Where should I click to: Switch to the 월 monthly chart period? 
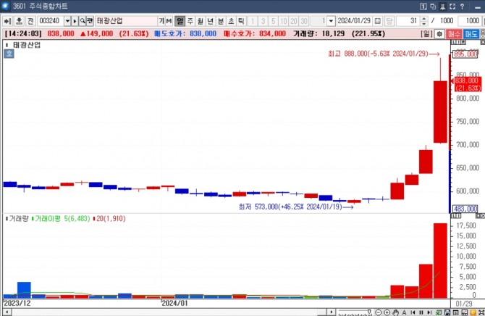tap(201, 21)
